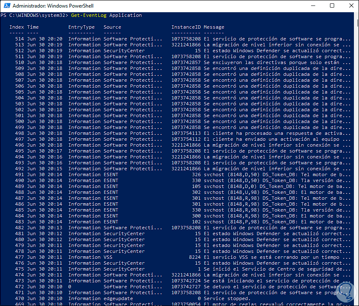Viewport: 359px width, 306px height.
Task: Click time Jun 30 20:13 in row 482
Action: click(45, 228)
